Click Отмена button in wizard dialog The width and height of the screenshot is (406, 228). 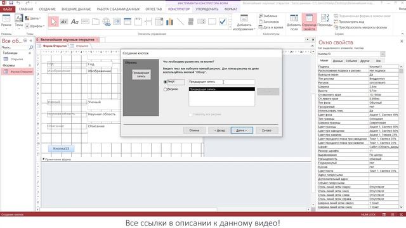coord(194,130)
